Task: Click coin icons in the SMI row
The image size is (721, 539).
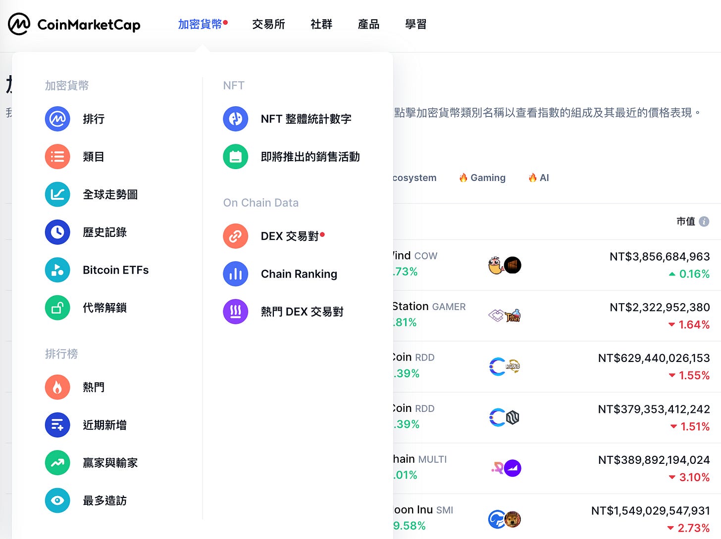Action: [505, 519]
